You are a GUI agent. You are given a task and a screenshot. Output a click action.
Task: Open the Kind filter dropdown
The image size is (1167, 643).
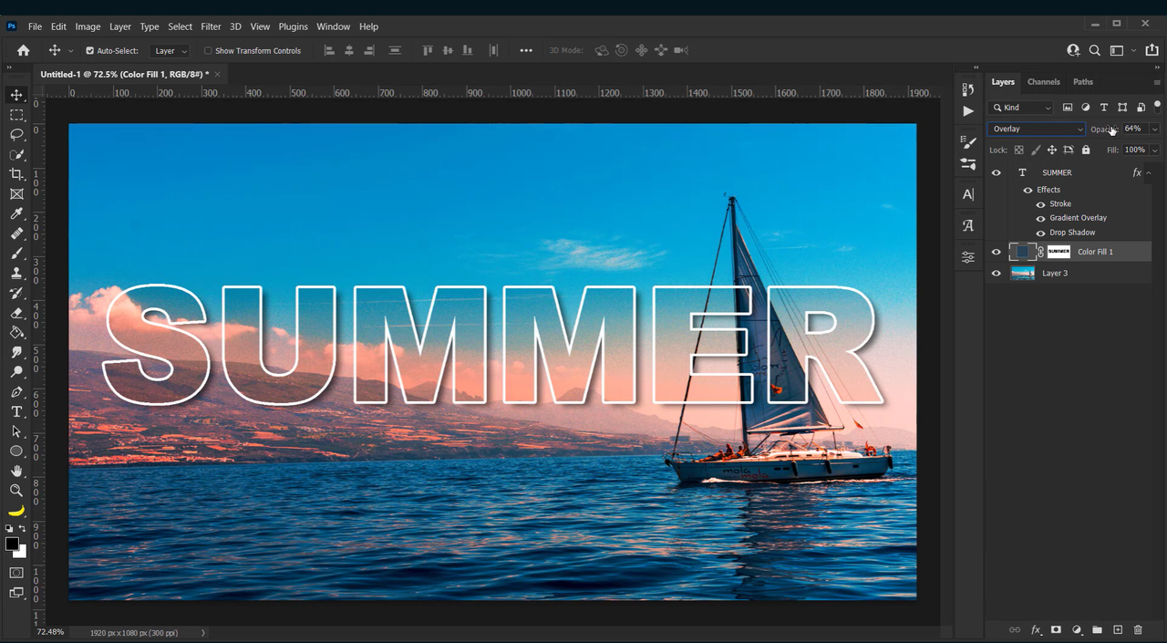tap(1022, 108)
